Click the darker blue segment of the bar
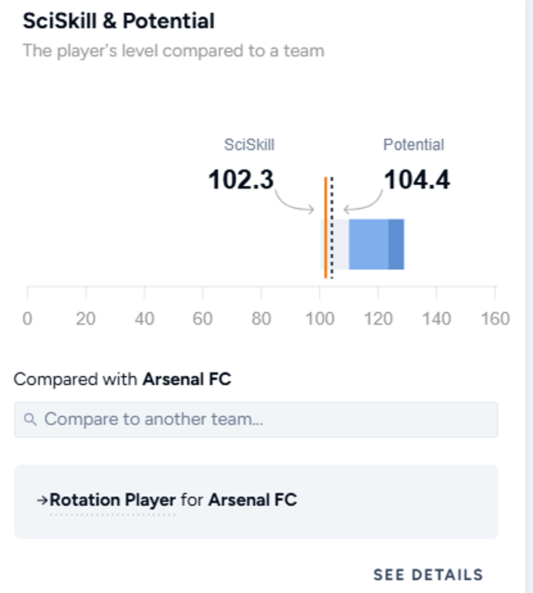533x593 pixels. click(397, 244)
